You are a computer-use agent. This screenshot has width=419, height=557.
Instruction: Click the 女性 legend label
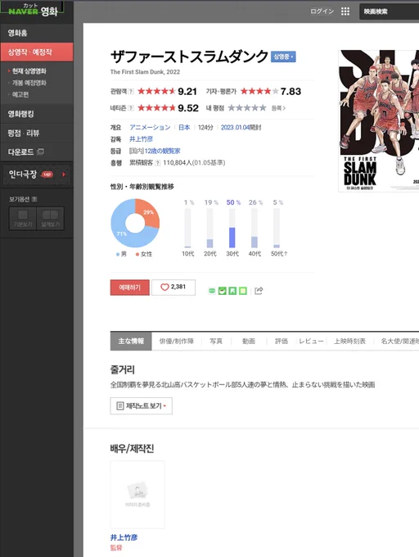tap(146, 254)
